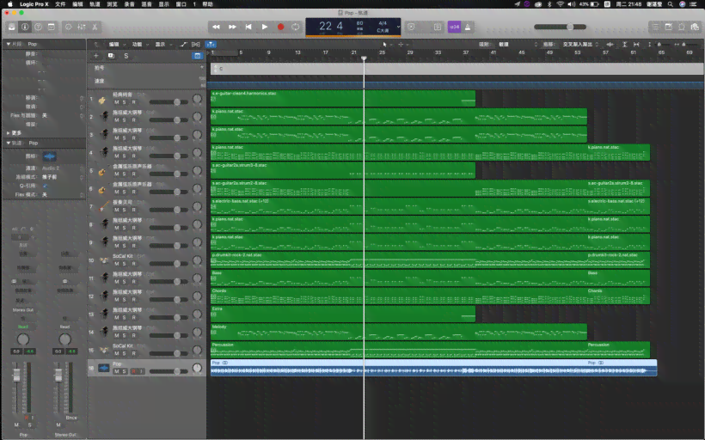This screenshot has height=440, width=705.
Task: Go to beginning of project
Action: click(x=248, y=27)
